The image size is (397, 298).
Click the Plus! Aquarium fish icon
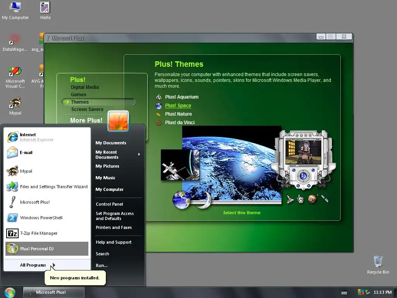(x=159, y=97)
